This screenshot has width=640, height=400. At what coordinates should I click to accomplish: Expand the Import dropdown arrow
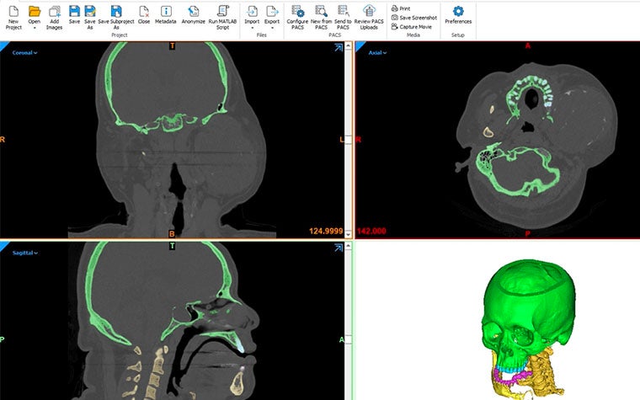(x=252, y=28)
